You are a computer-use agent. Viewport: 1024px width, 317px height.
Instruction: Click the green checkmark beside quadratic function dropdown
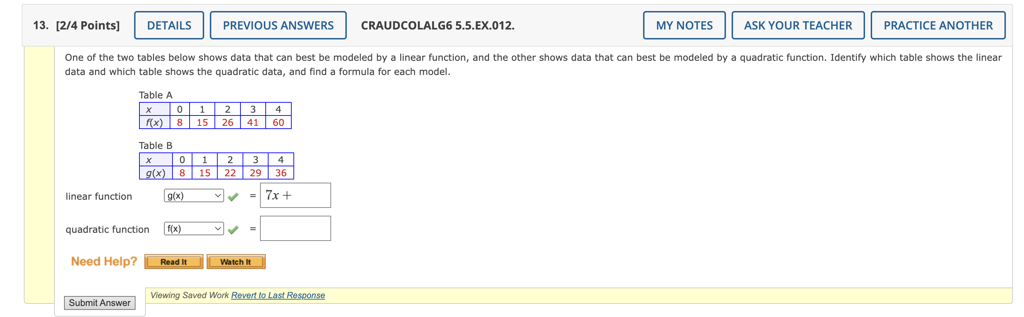point(234,229)
